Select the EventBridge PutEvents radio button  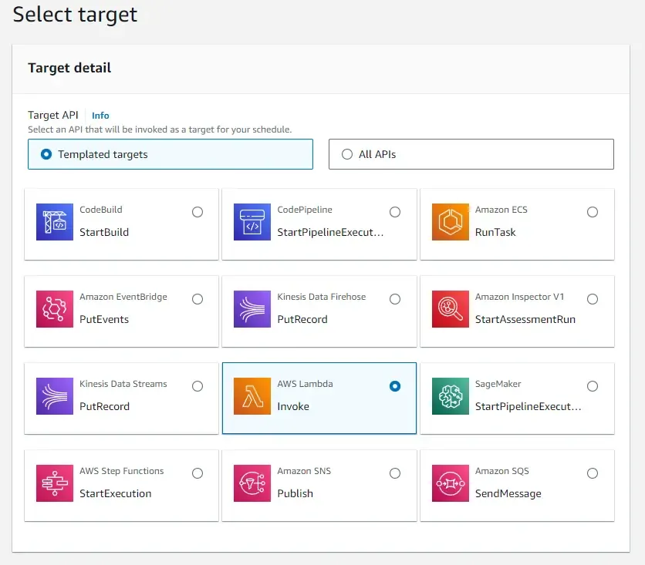[198, 298]
